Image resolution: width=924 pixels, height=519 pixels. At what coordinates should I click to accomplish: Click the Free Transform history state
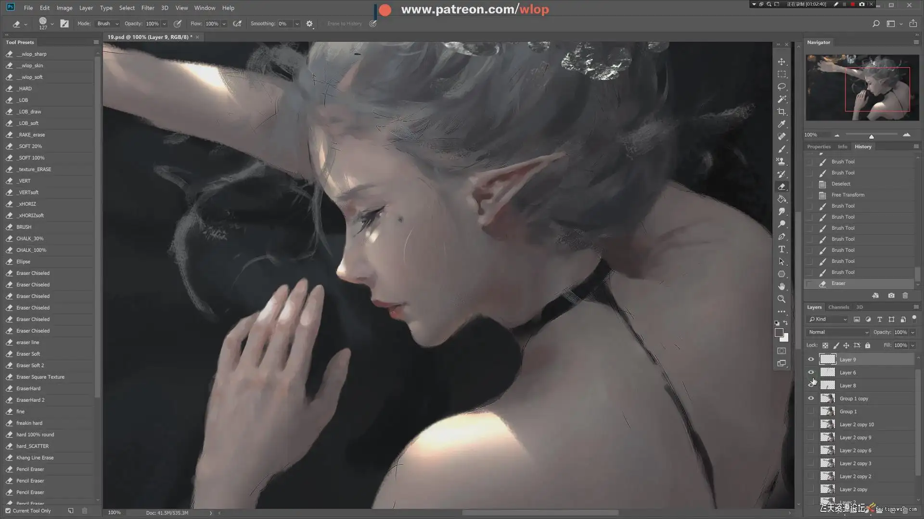847,195
